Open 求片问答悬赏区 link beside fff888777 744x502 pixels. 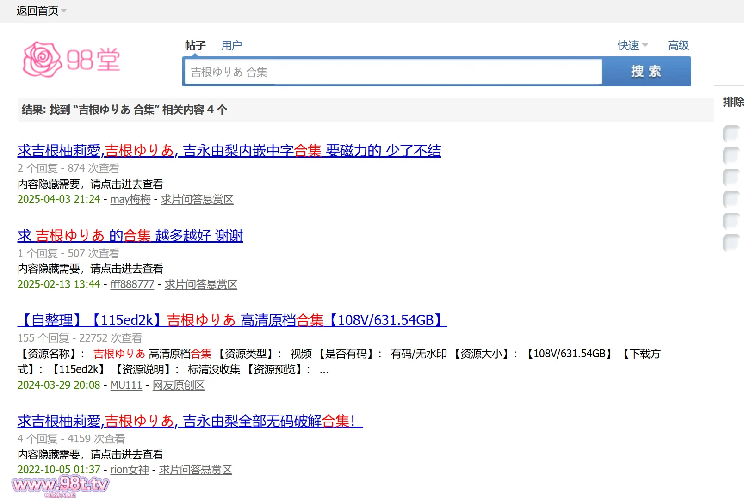(x=201, y=284)
